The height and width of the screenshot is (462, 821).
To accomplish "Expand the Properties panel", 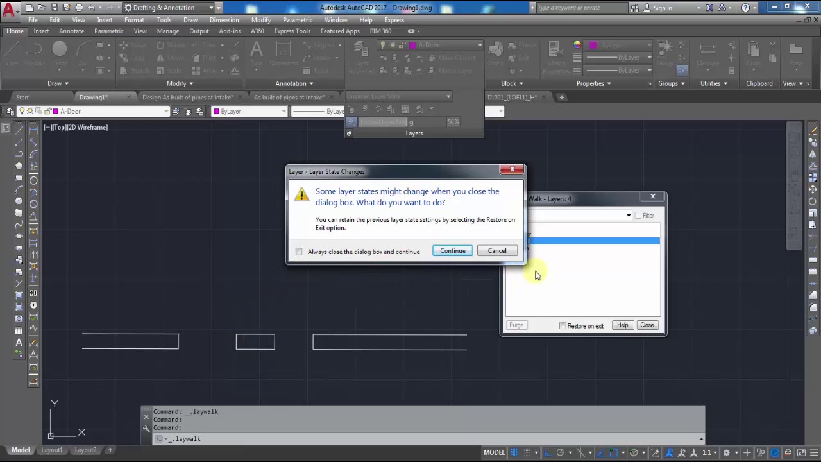I will pyautogui.click(x=594, y=83).
